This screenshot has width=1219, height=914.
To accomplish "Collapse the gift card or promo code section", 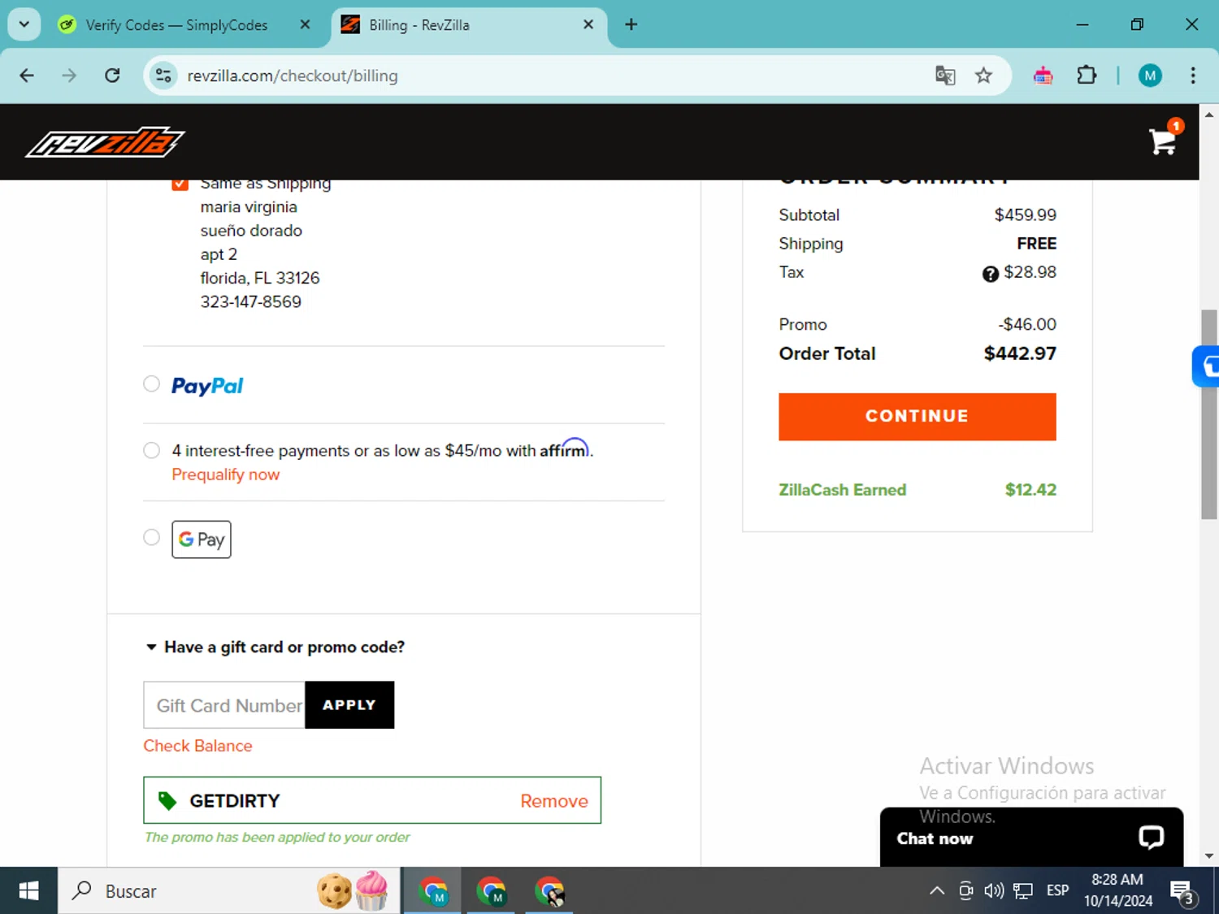I will 275,648.
